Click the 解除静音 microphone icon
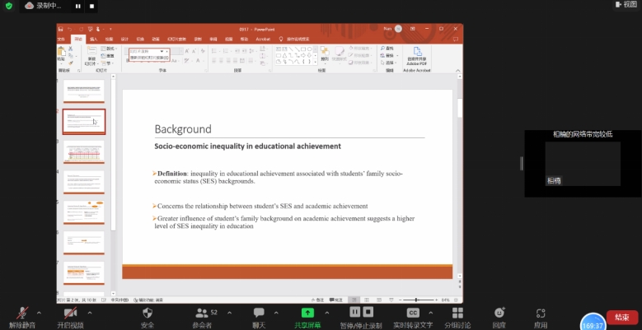Screen dimensions: 642x330 click(22, 314)
